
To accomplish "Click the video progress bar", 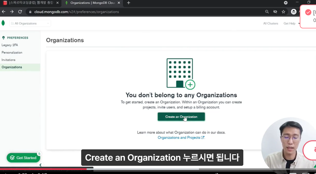I will [x=158, y=169].
